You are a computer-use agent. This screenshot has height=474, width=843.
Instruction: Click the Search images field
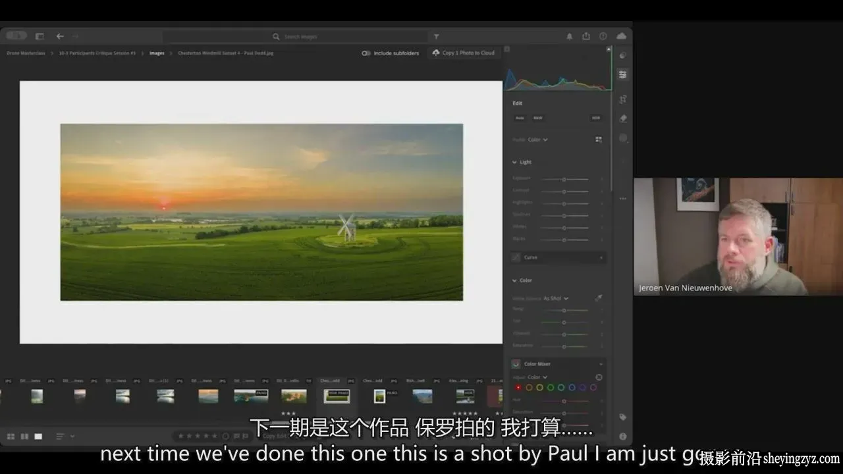[x=295, y=37]
